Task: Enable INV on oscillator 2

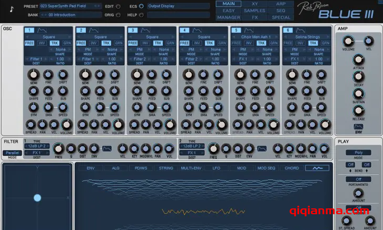Action: pyautogui.click(x=93, y=43)
